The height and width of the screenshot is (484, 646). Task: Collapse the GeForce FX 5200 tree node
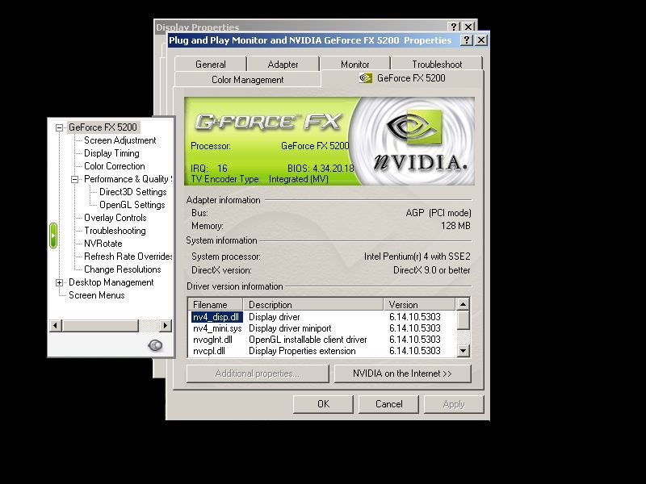(x=59, y=128)
